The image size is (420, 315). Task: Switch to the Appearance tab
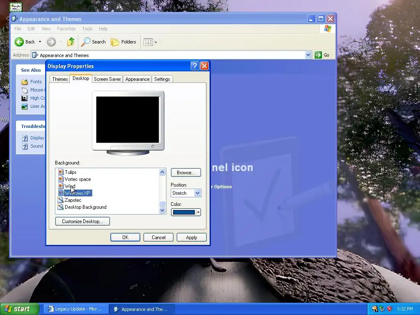(x=137, y=79)
